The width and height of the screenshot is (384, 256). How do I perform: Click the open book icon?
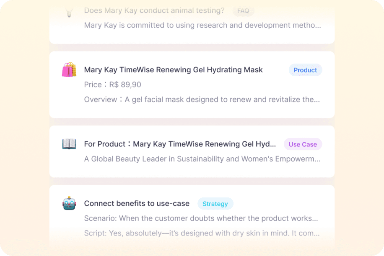pos(69,144)
